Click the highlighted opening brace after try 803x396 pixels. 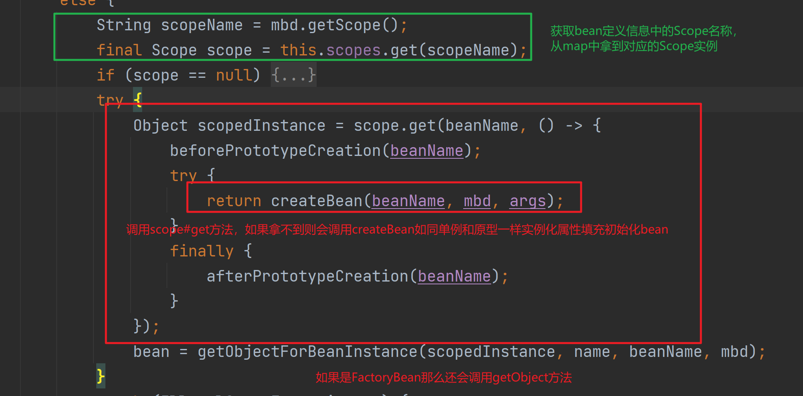pyautogui.click(x=138, y=100)
